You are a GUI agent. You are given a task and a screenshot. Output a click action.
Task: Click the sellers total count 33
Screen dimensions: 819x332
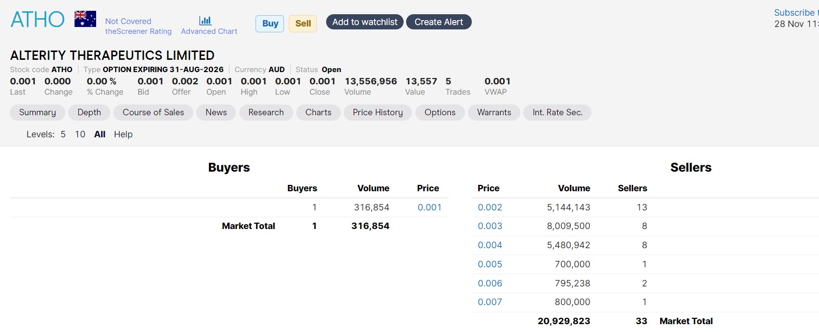coord(641,321)
